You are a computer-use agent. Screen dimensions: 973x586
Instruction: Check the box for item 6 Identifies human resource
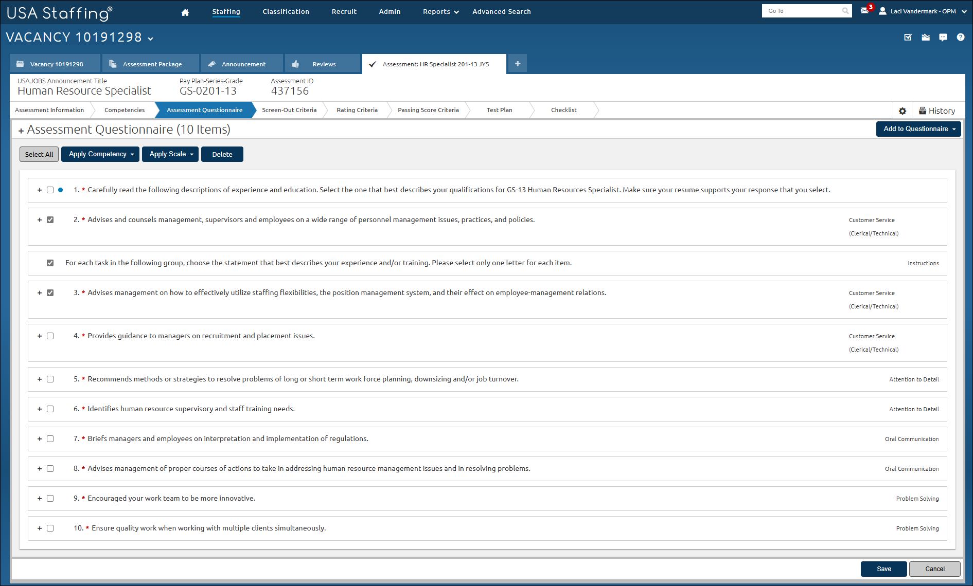[50, 409]
